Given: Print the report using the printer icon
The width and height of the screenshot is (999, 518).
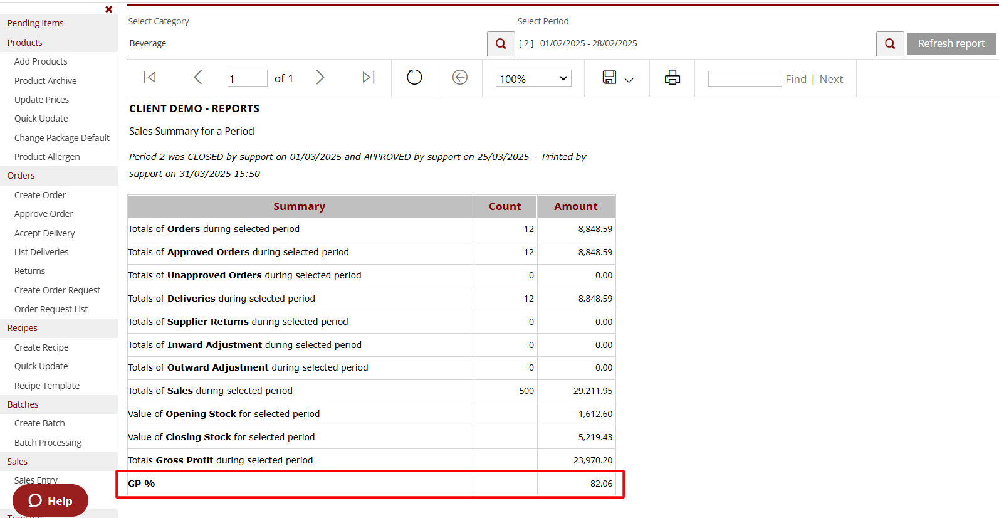Looking at the screenshot, I should (x=672, y=77).
